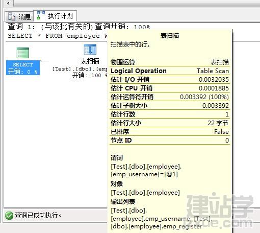Click the 表扫描 label under the operator
Image resolution: width=260 pixels, height=233 pixels.
tap(90, 61)
